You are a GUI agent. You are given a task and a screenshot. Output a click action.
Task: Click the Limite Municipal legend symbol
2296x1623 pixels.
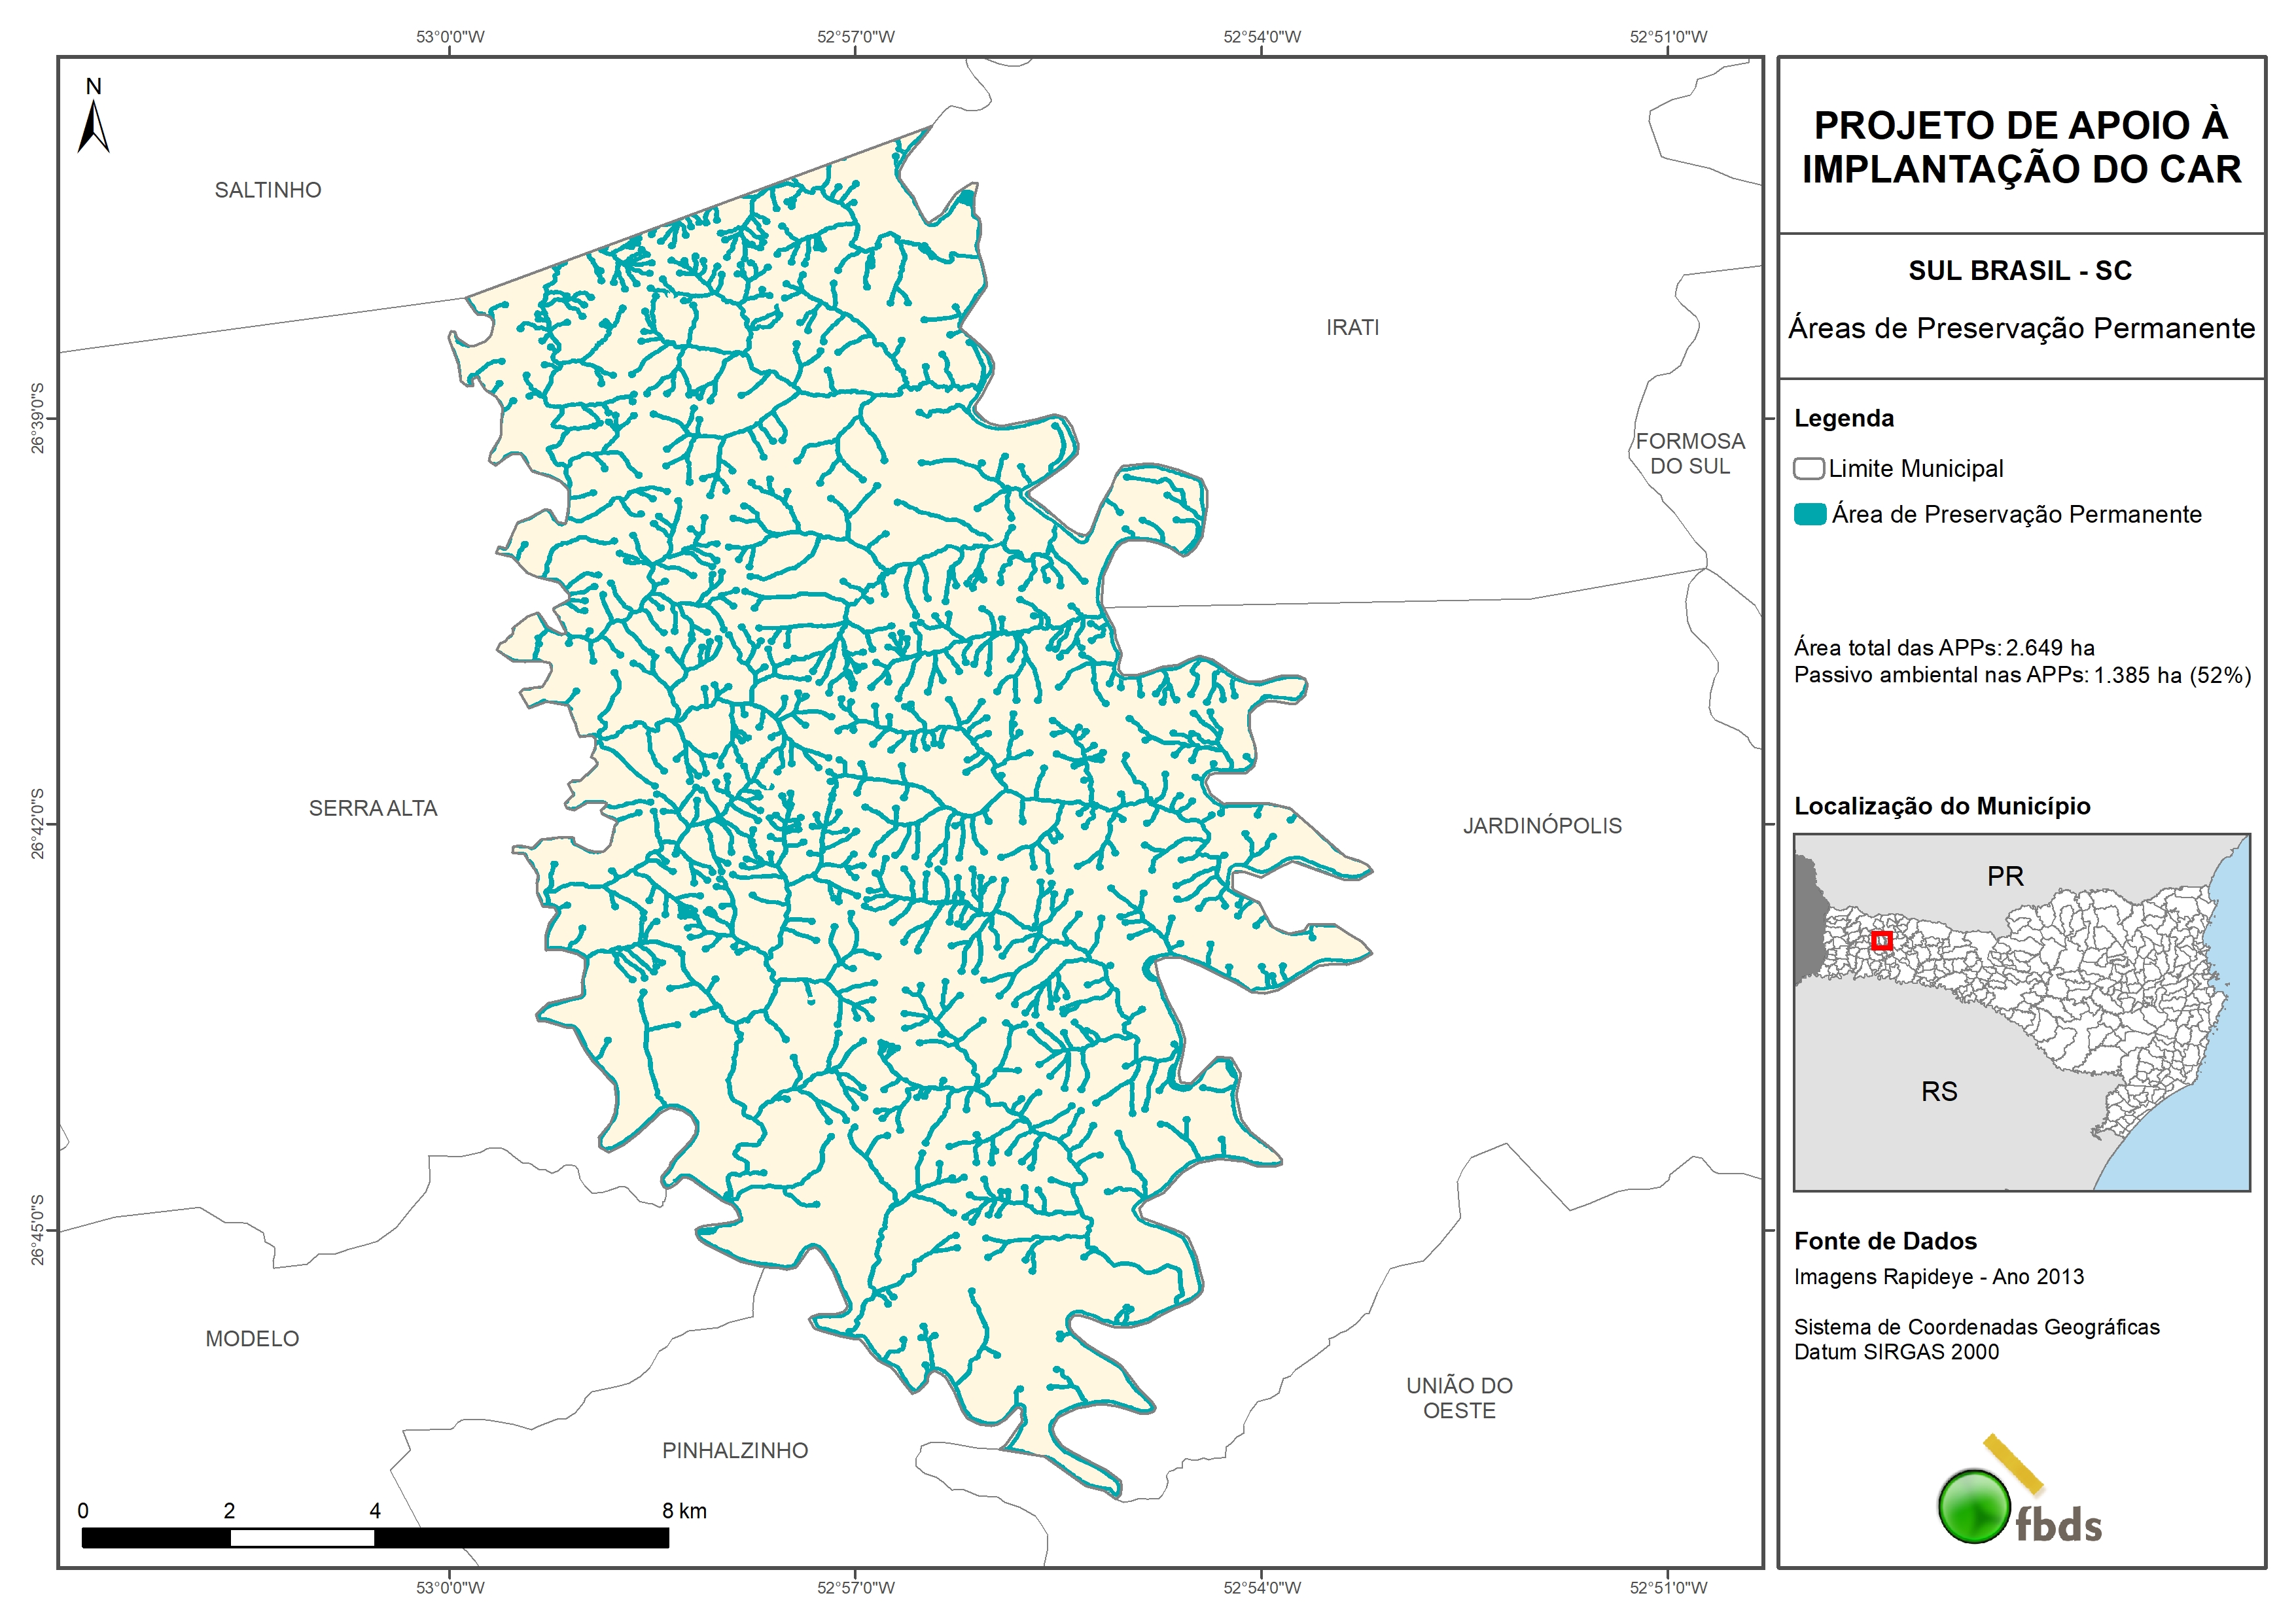(x=1808, y=468)
